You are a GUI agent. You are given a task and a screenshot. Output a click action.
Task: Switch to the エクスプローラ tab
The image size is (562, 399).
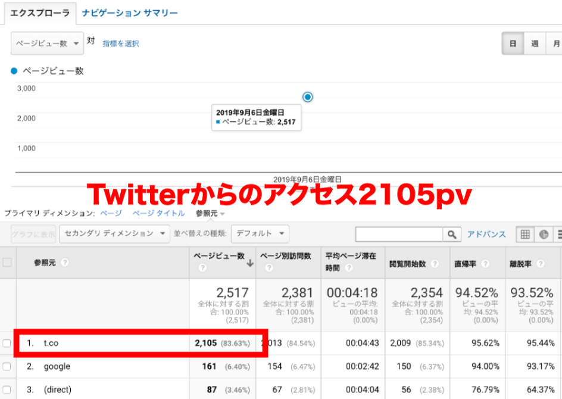click(40, 13)
